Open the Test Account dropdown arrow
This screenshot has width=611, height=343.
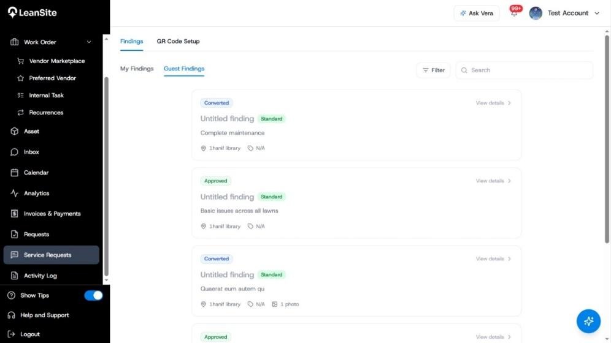pos(596,13)
